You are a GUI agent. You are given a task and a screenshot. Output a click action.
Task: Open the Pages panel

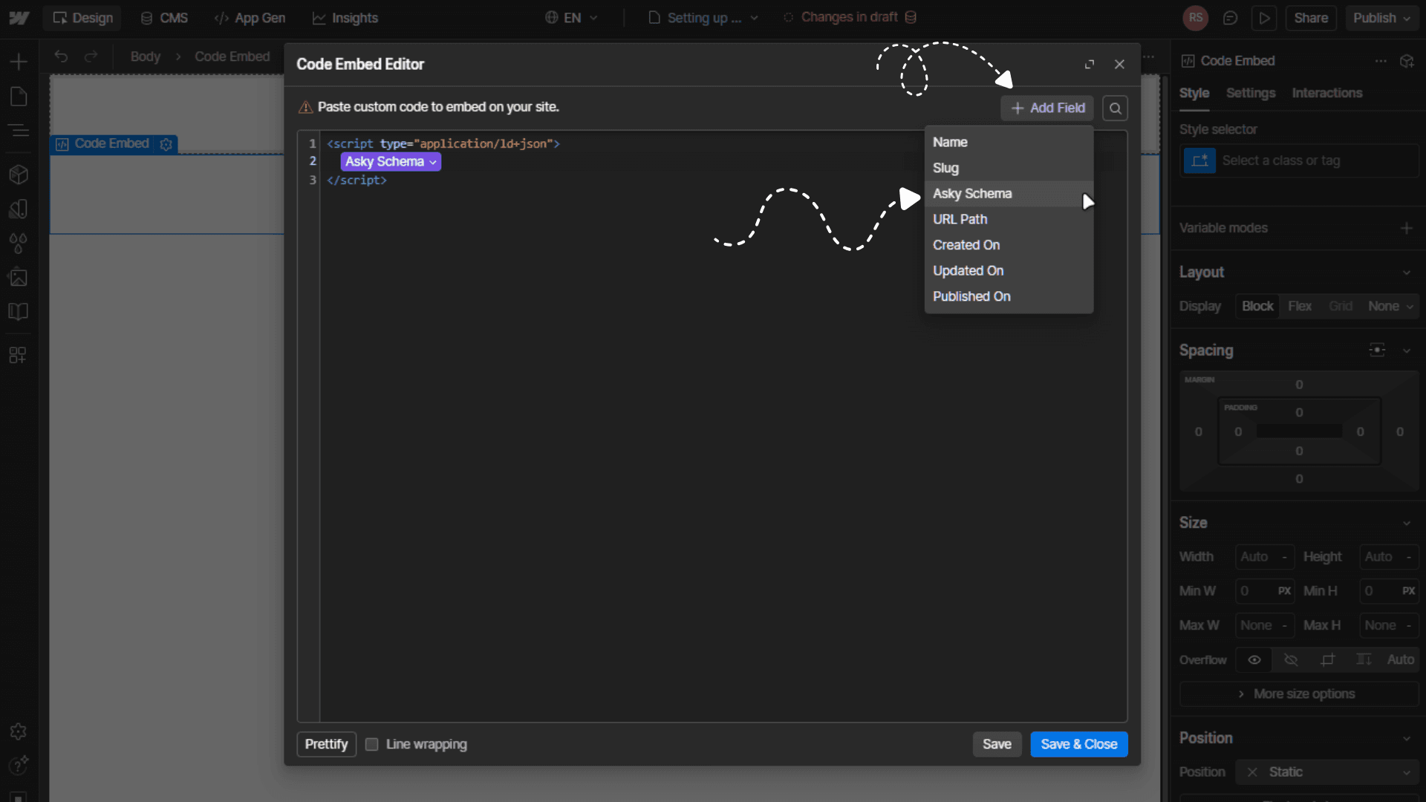(x=18, y=97)
